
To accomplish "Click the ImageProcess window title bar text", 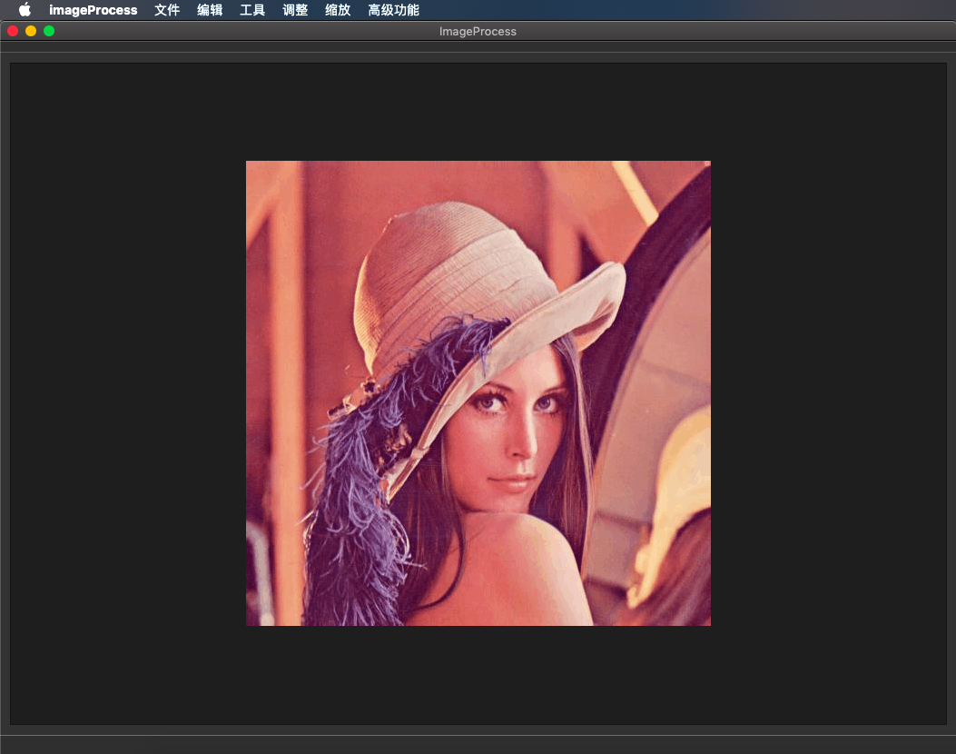I will [478, 31].
